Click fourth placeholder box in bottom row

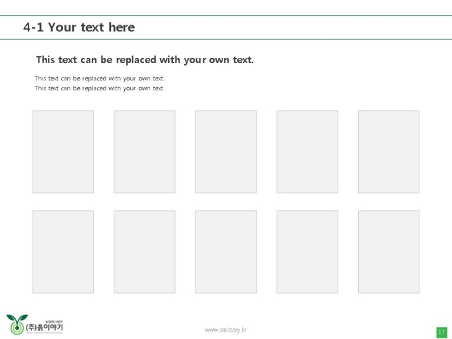tap(307, 252)
